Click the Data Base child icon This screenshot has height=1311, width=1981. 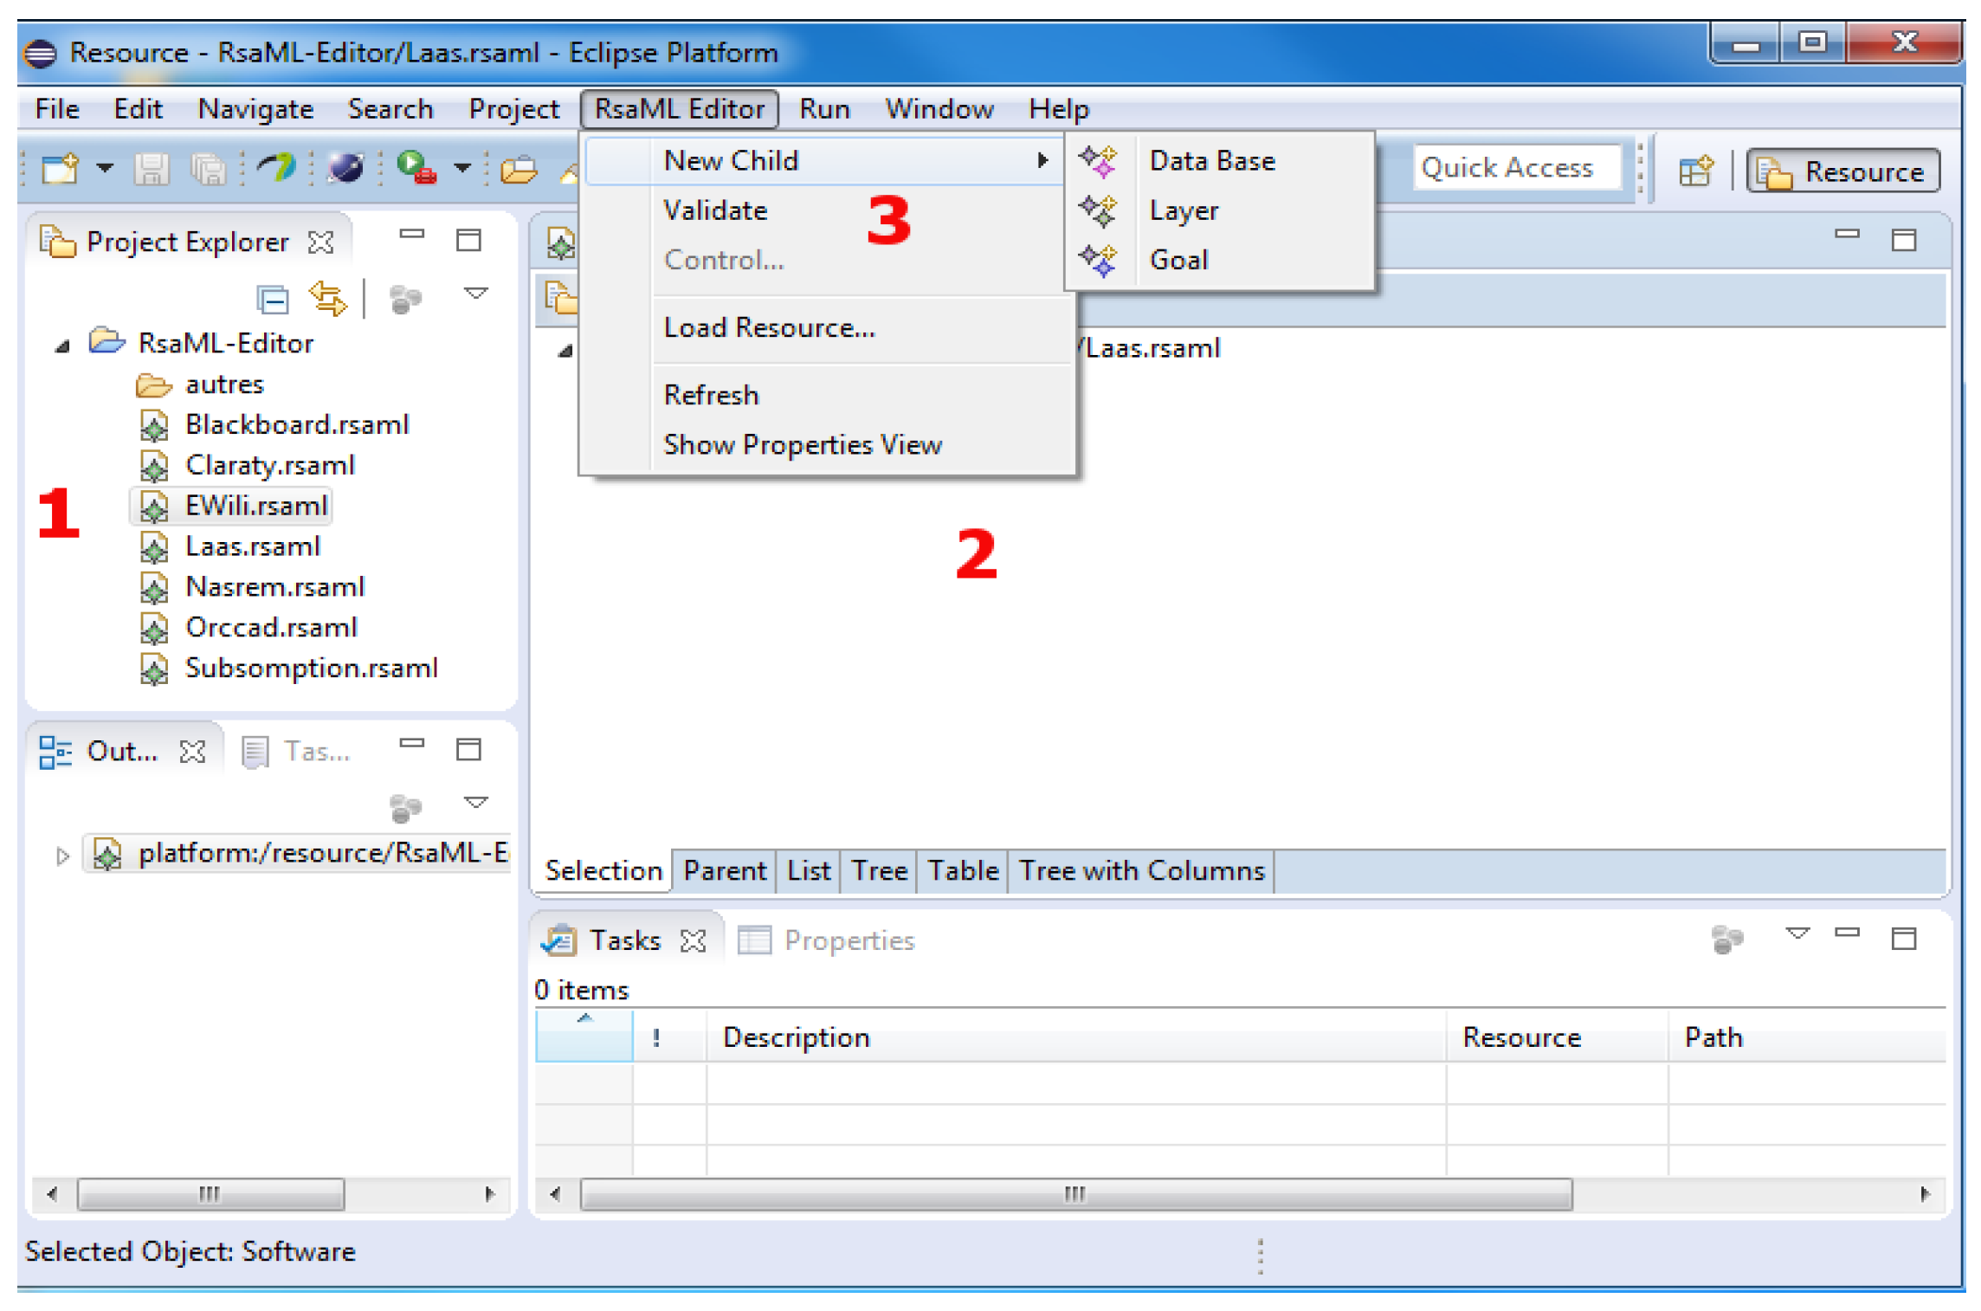(x=1099, y=161)
